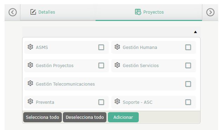Click the left arrow circle navigation icon
Screen dimensions: 222x130
13,12
